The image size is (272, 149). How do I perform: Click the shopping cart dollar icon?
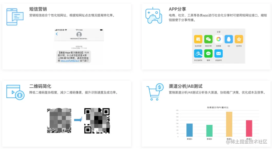(155, 92)
